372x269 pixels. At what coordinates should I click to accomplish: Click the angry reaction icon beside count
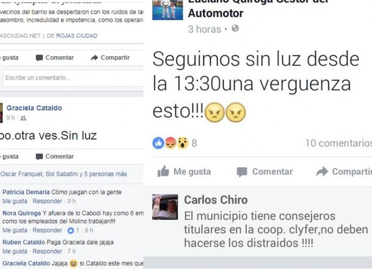[170, 143]
